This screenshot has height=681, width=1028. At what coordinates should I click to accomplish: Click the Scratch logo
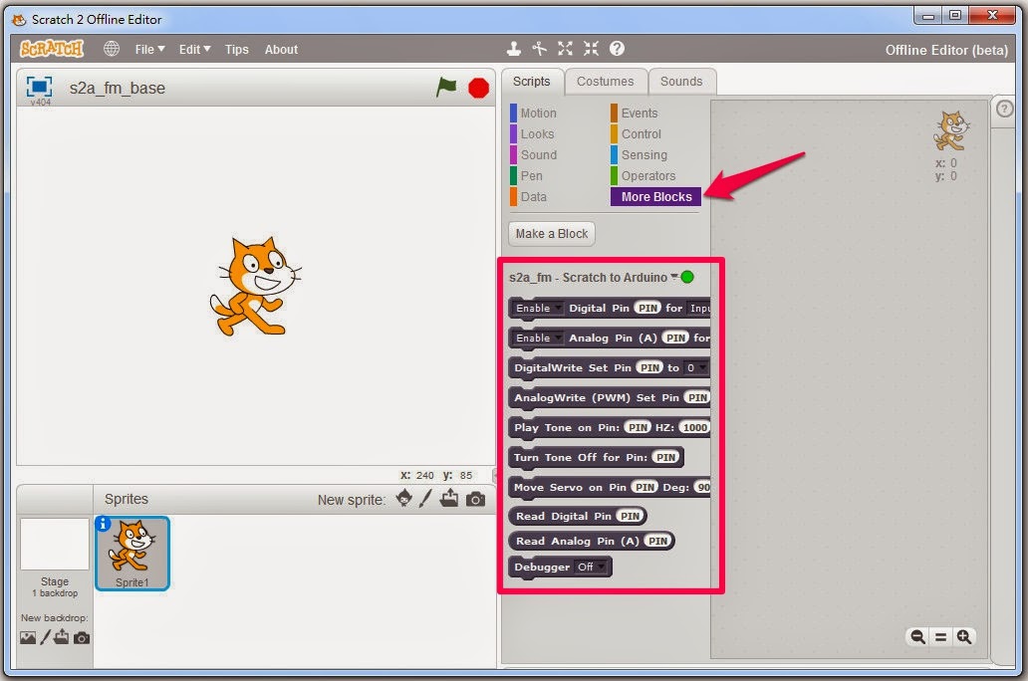(x=52, y=49)
